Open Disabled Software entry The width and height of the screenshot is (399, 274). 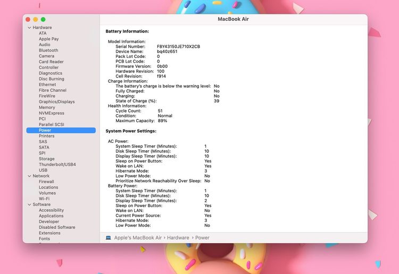(57, 227)
